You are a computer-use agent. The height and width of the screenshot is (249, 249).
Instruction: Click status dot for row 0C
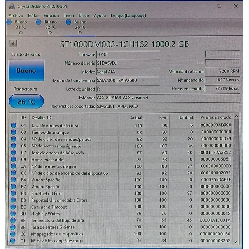coord(13,173)
